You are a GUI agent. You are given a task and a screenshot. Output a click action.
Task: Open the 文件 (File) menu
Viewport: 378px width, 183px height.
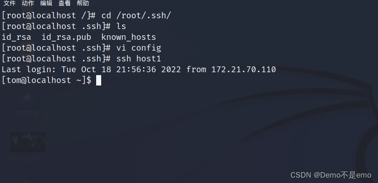click(x=10, y=3)
